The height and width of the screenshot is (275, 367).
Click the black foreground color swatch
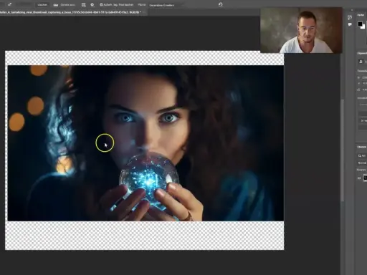(x=360, y=24)
